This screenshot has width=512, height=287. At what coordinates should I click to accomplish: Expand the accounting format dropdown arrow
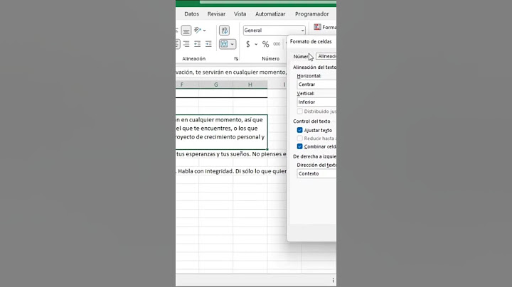tap(256, 44)
